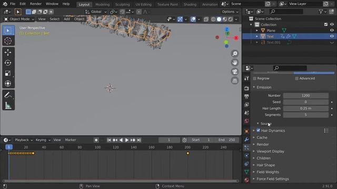Open the Options dropdown
The height and width of the screenshot is (189, 337).
[230, 12]
